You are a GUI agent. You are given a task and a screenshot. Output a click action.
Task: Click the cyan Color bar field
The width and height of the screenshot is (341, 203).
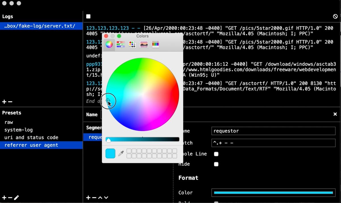(273, 192)
